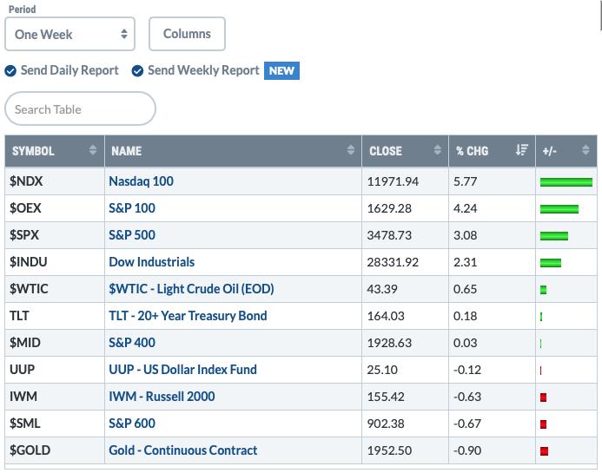This screenshot has width=602, height=473.
Task: Sort table by +/- column arrows
Action: pyautogui.click(x=585, y=150)
